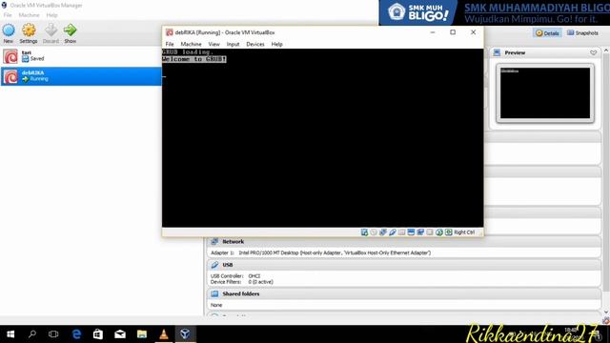Click the USB Controller OHCI text
Viewport: 610px width, 343px height.
(235, 276)
